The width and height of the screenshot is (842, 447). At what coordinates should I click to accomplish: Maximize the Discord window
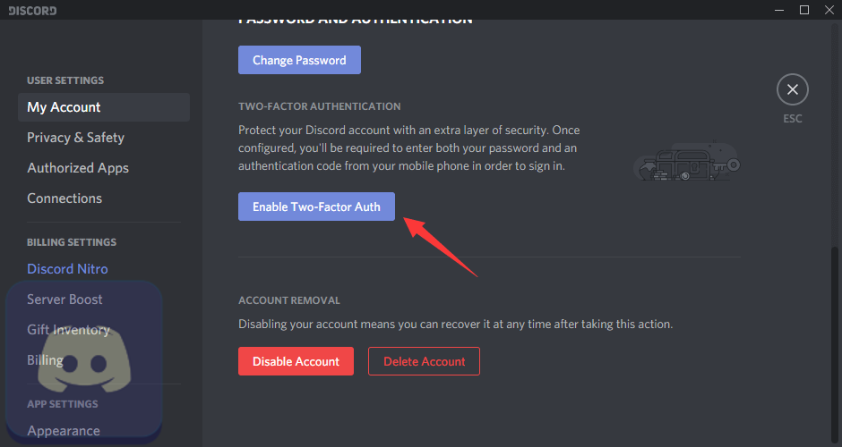tap(803, 10)
